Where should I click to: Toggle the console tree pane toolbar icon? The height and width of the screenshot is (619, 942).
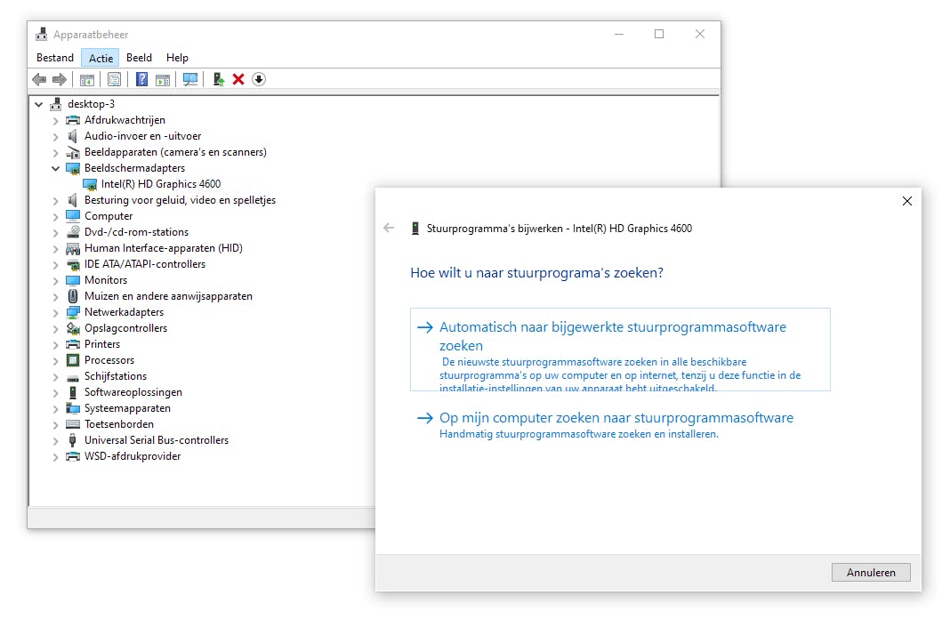pyautogui.click(x=87, y=79)
